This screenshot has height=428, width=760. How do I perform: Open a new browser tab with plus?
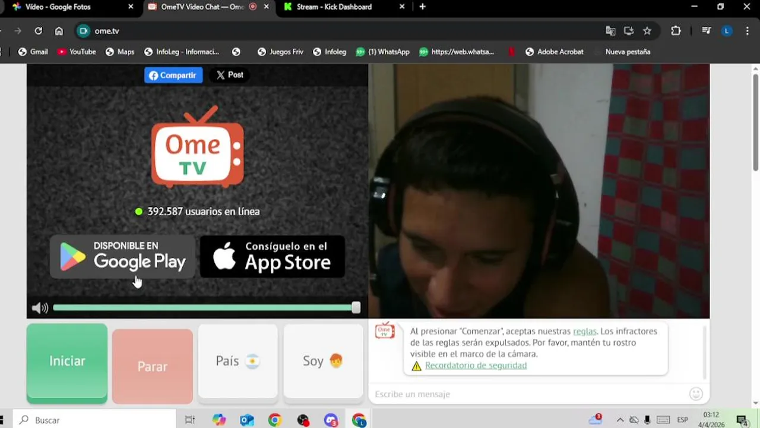pyautogui.click(x=422, y=7)
